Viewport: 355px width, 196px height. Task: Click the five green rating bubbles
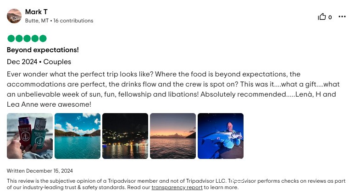27,38
